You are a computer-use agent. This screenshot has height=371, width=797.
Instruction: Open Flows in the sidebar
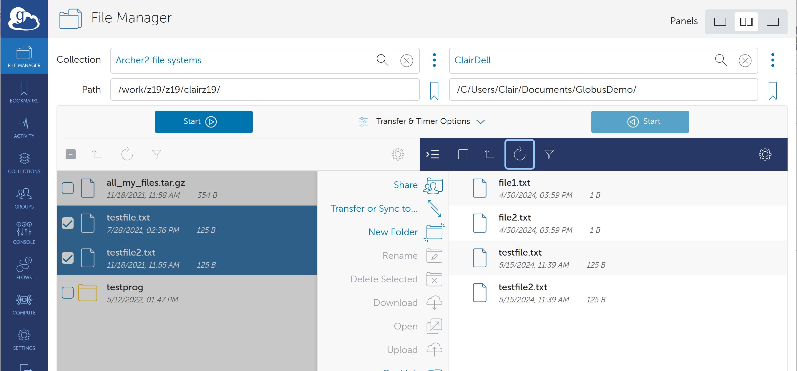coord(24,268)
